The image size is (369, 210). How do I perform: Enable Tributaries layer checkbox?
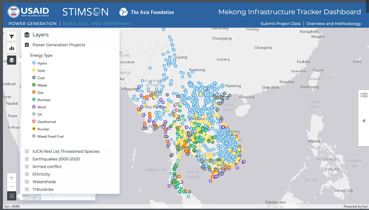(x=27, y=189)
